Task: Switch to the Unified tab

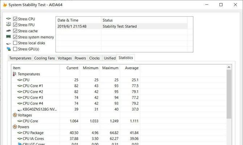Action: click(x=110, y=58)
